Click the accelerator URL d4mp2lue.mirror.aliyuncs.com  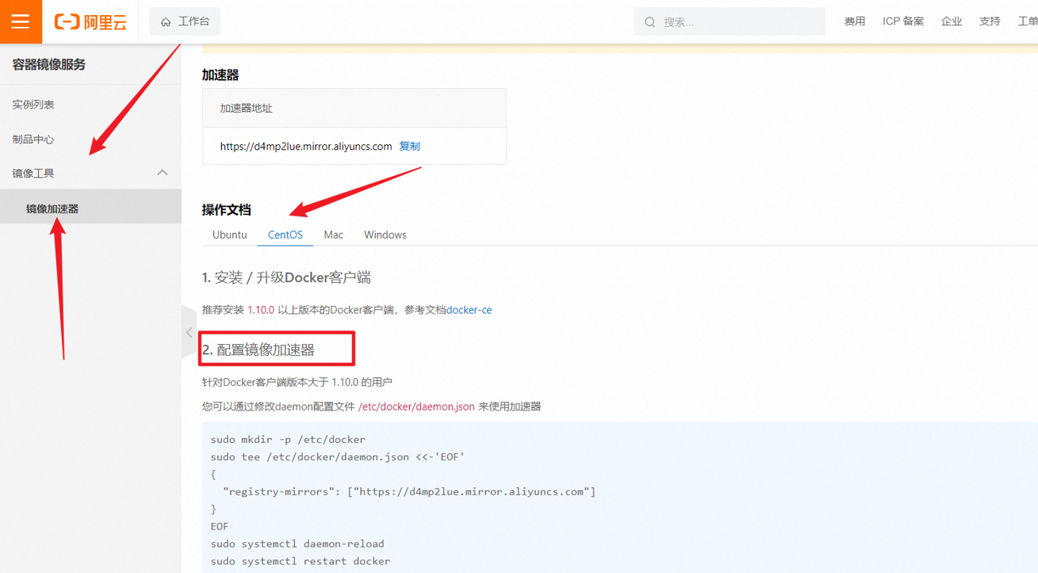[x=306, y=147]
